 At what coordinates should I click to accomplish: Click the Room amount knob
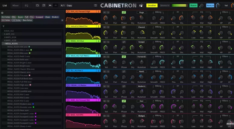pyautogui.click(x=202, y=6)
